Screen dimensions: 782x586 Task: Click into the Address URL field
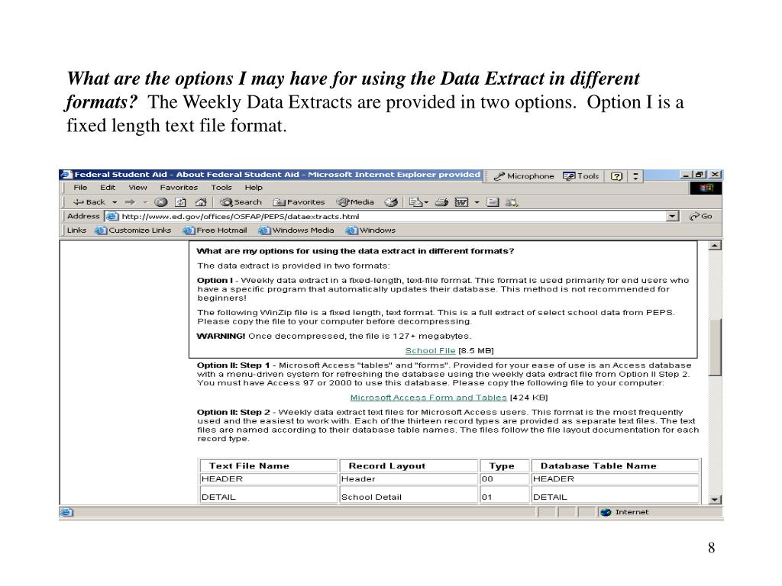pyautogui.click(x=392, y=216)
